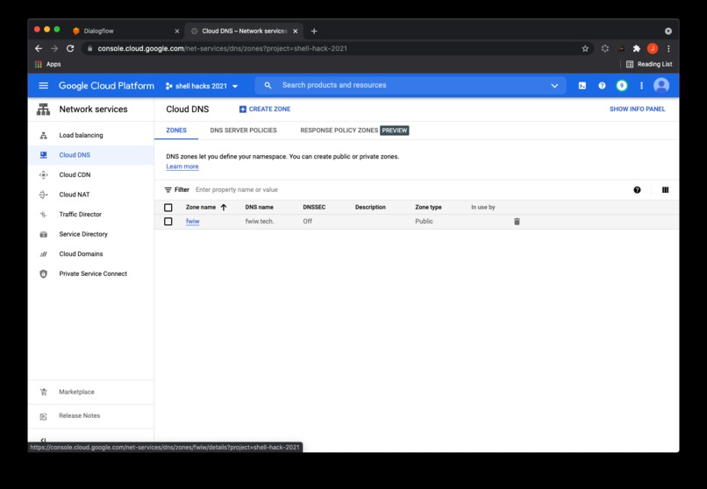Click the Google Cloud Platform logo
The height and width of the screenshot is (489, 707).
[x=106, y=86]
